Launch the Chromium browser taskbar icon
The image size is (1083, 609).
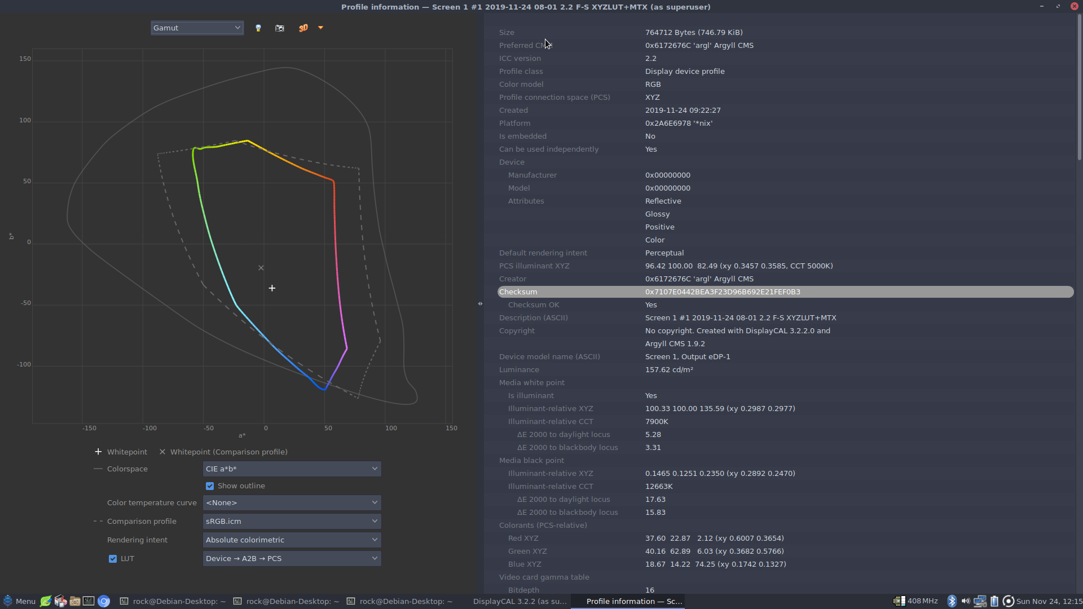[104, 601]
